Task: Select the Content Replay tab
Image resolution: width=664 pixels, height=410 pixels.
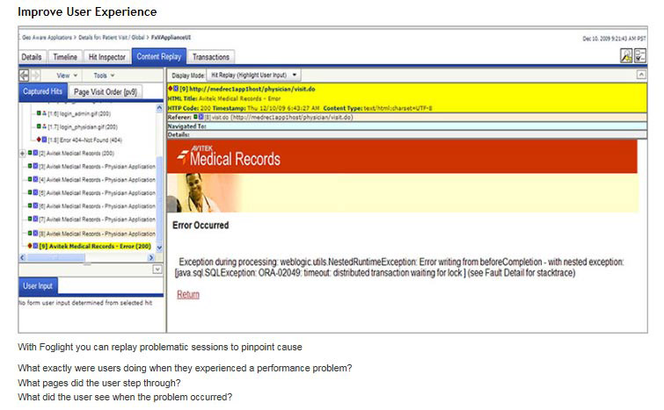Action: pos(159,56)
